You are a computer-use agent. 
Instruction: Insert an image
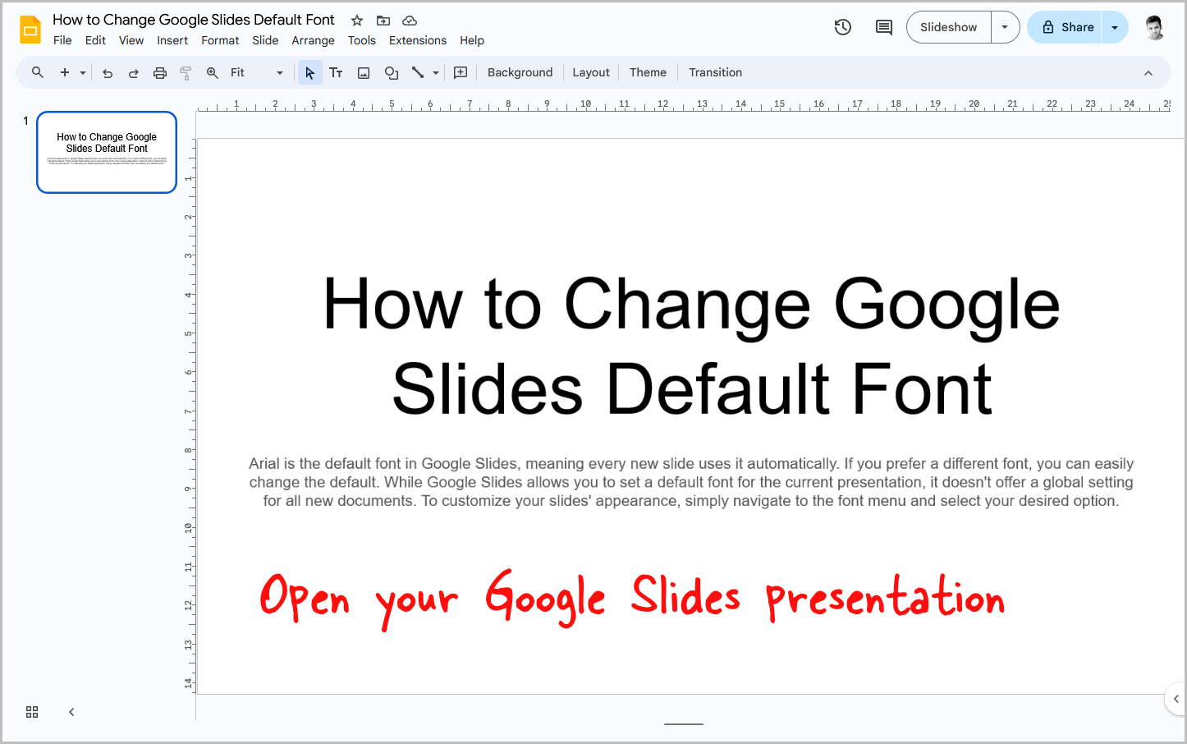(x=364, y=73)
